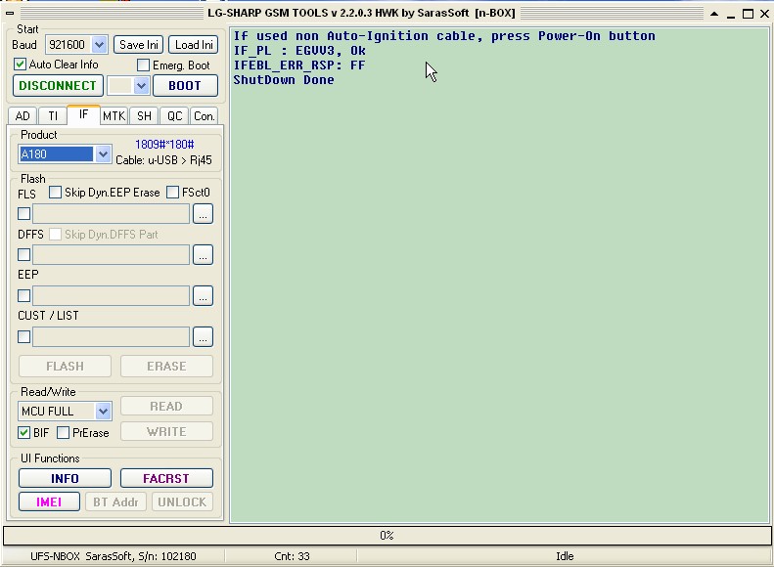This screenshot has width=774, height=567.
Task: Click the 'IFEBL_ERR_RSP: FF' log line
Action: [299, 65]
